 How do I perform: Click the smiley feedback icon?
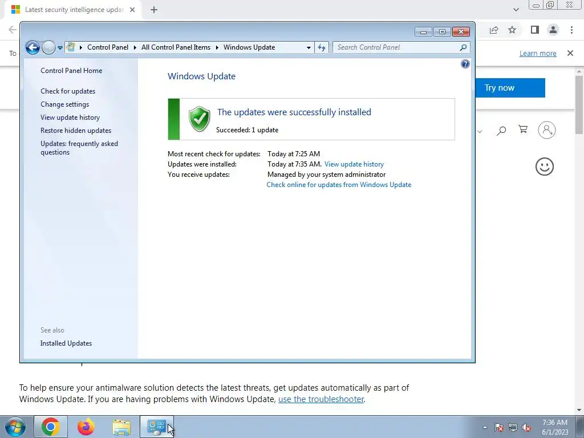tap(545, 167)
